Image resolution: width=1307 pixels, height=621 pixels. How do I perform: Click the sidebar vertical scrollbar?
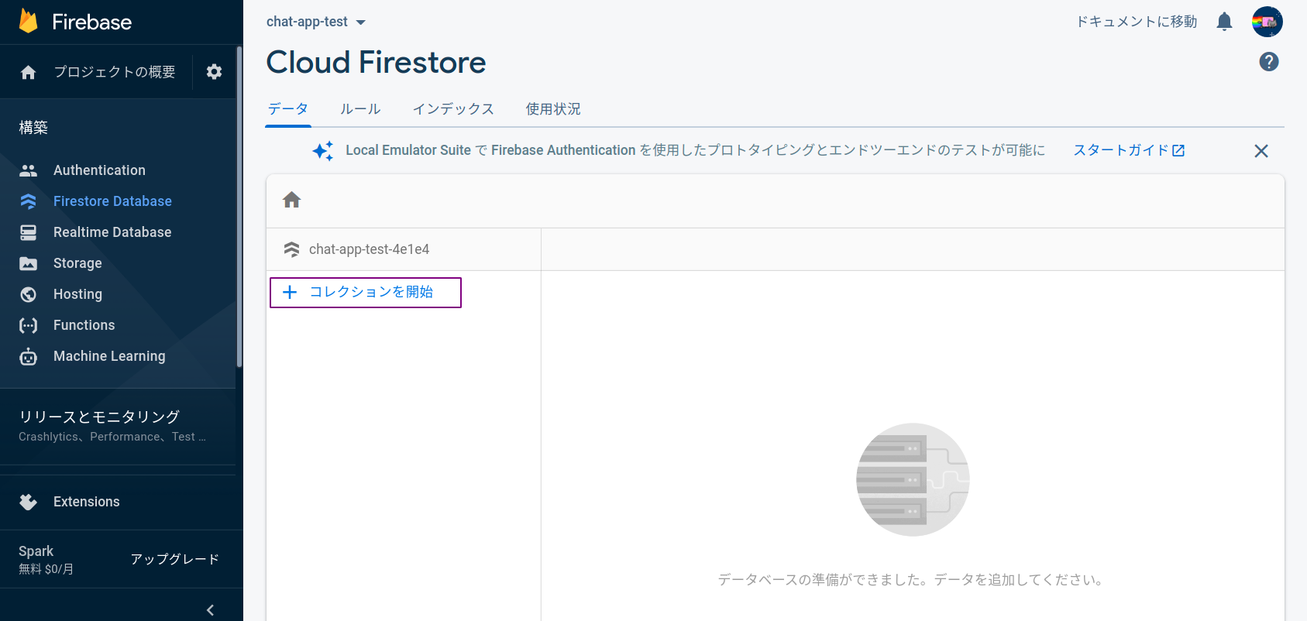(x=239, y=207)
